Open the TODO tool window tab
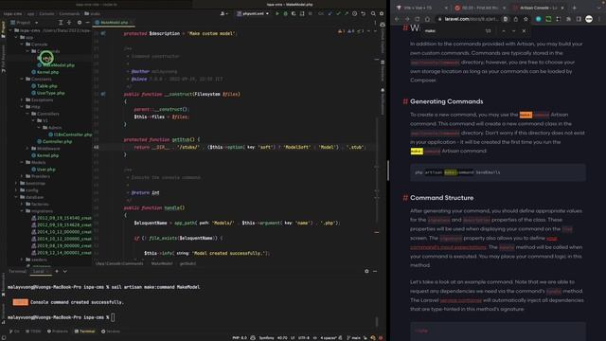 [33, 332]
